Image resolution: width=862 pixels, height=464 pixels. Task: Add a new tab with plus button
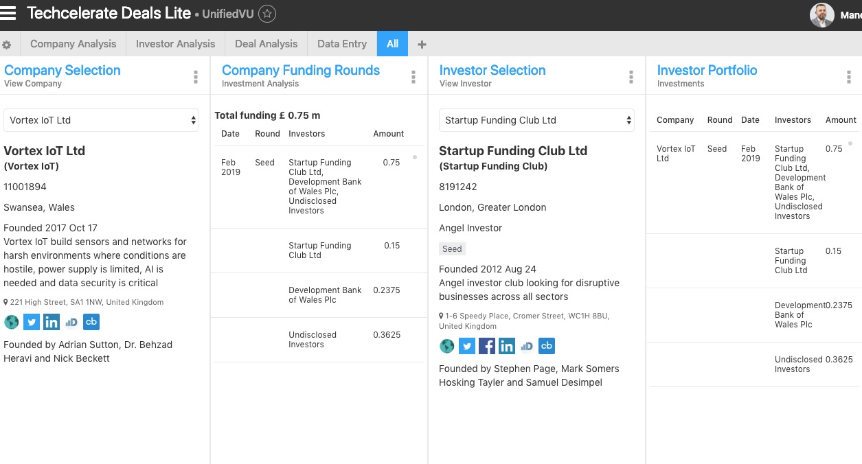[x=422, y=45]
